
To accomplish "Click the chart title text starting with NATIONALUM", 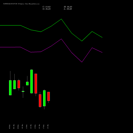I will click(21, 4).
